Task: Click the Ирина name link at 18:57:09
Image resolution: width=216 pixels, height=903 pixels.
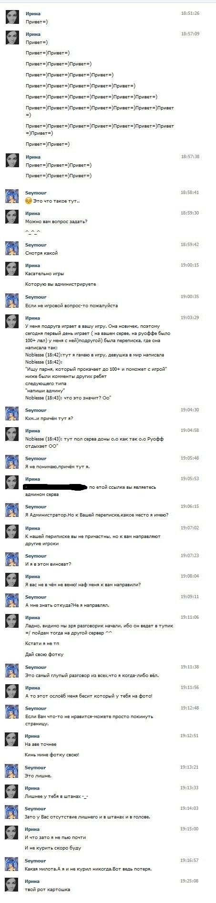Action: pos(33,34)
